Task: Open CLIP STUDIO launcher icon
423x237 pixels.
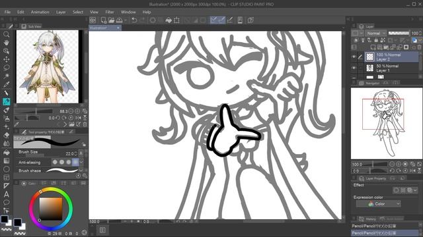Action: (93, 20)
